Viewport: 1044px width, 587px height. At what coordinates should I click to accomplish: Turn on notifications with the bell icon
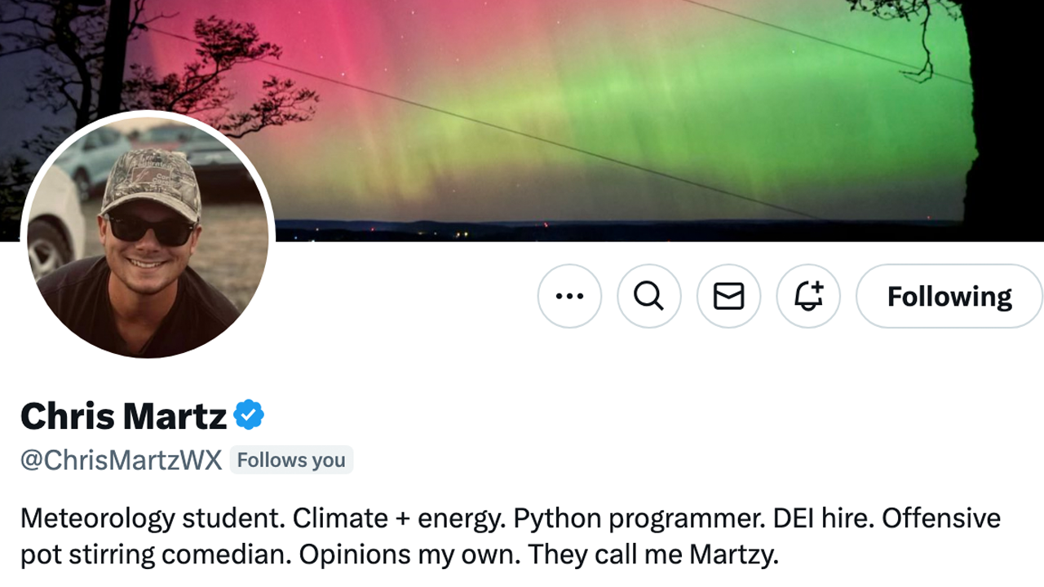tap(808, 296)
